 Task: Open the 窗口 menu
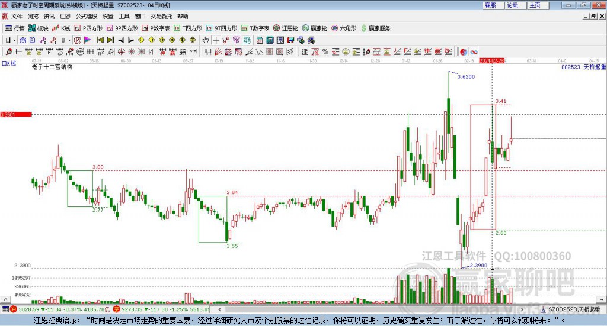(x=140, y=16)
